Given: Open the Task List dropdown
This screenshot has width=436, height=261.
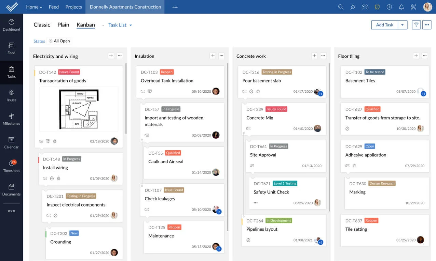Looking at the screenshot, I should [x=120, y=25].
